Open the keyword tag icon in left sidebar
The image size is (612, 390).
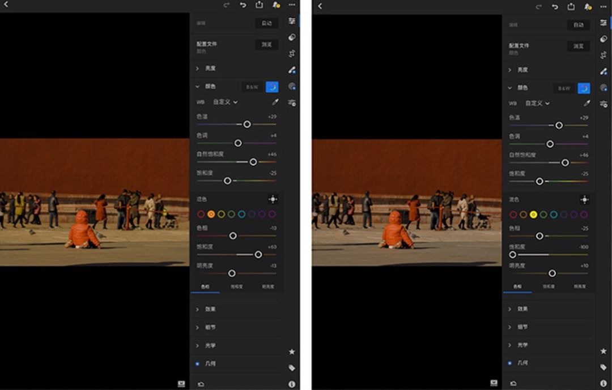point(292,368)
